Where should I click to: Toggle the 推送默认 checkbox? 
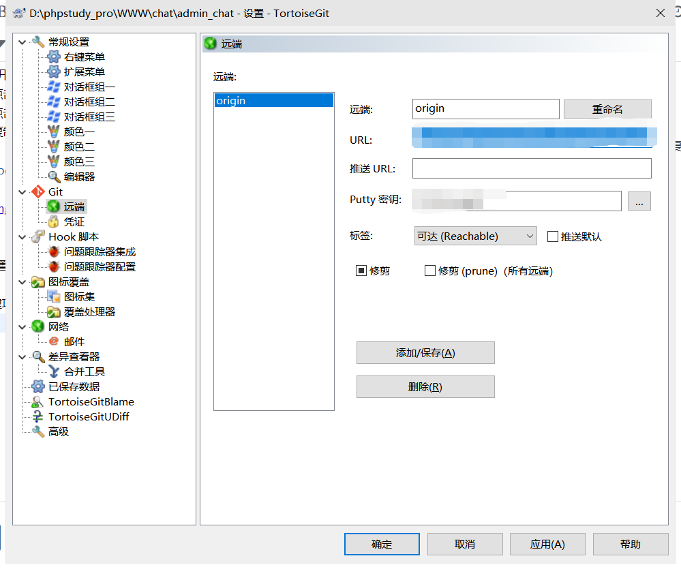(552, 236)
